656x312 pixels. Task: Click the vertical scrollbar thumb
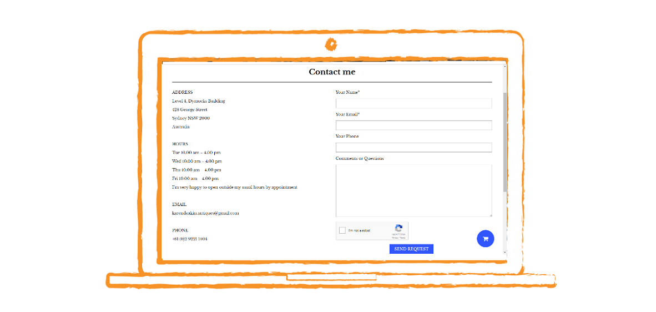click(x=504, y=142)
